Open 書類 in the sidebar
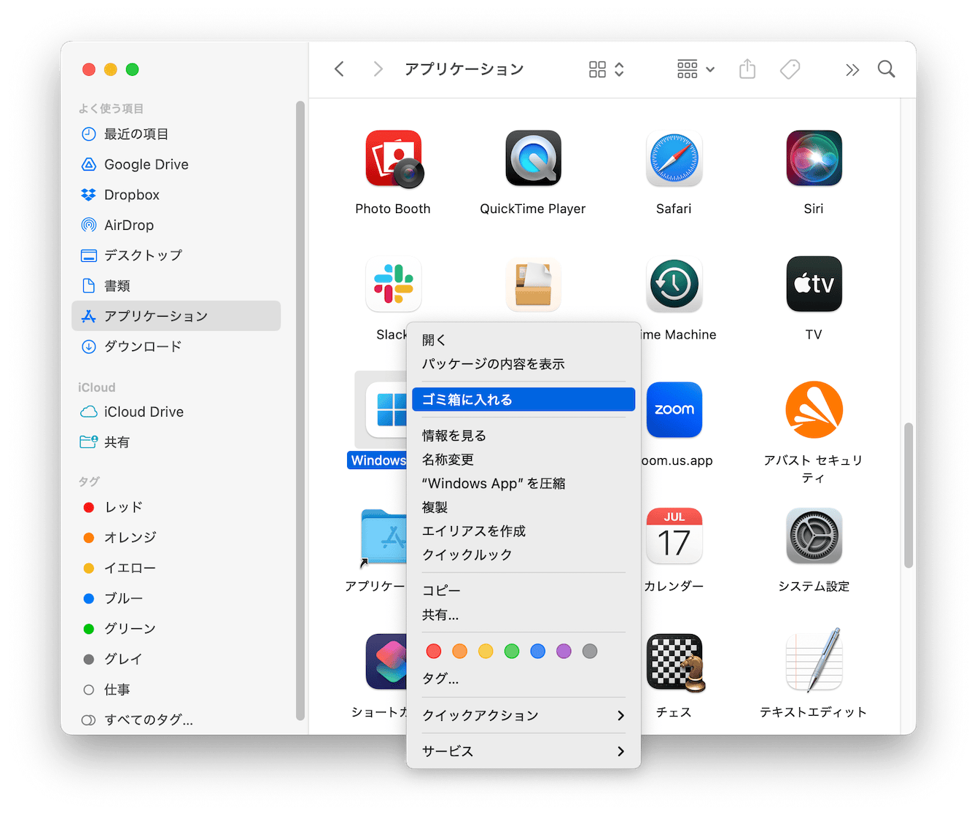Image resolution: width=977 pixels, height=815 pixels. (176, 285)
